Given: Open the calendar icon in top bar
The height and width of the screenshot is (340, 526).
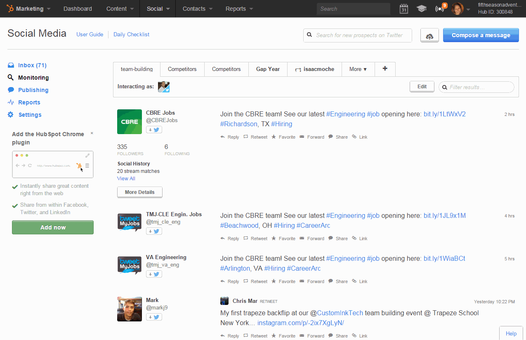Looking at the screenshot, I should (404, 9).
